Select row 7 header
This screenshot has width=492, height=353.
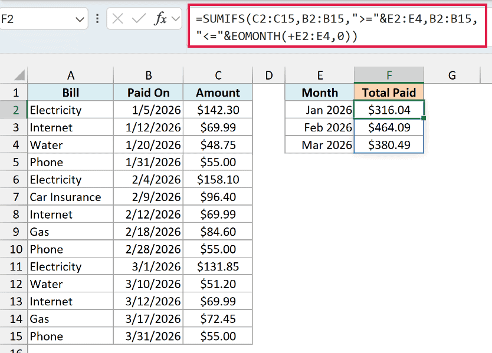14,197
